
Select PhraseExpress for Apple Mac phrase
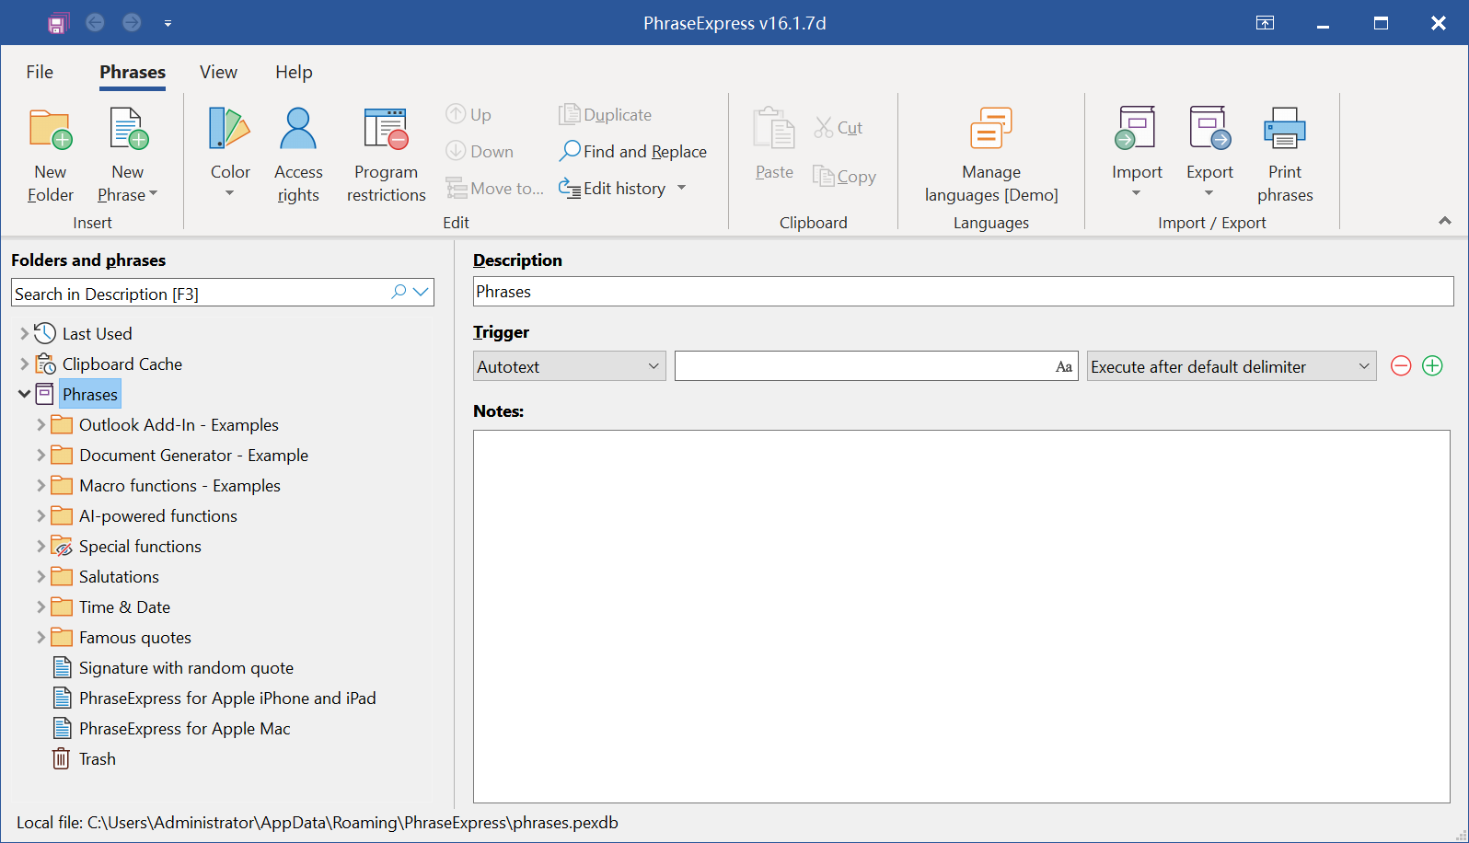click(184, 728)
